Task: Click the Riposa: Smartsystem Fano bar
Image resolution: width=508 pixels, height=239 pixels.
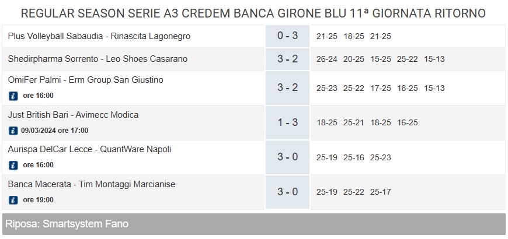Action: point(253,224)
